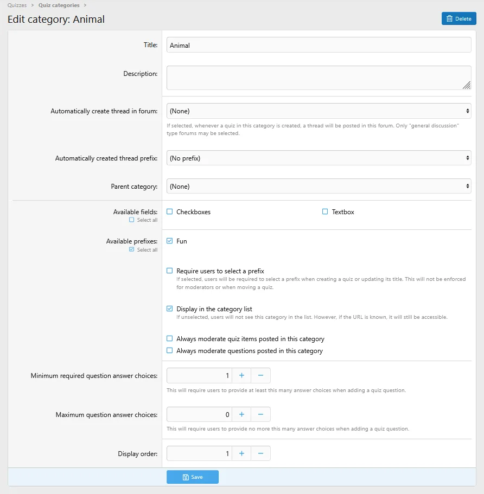Increase maximum question answer choices with plus

[x=241, y=415]
